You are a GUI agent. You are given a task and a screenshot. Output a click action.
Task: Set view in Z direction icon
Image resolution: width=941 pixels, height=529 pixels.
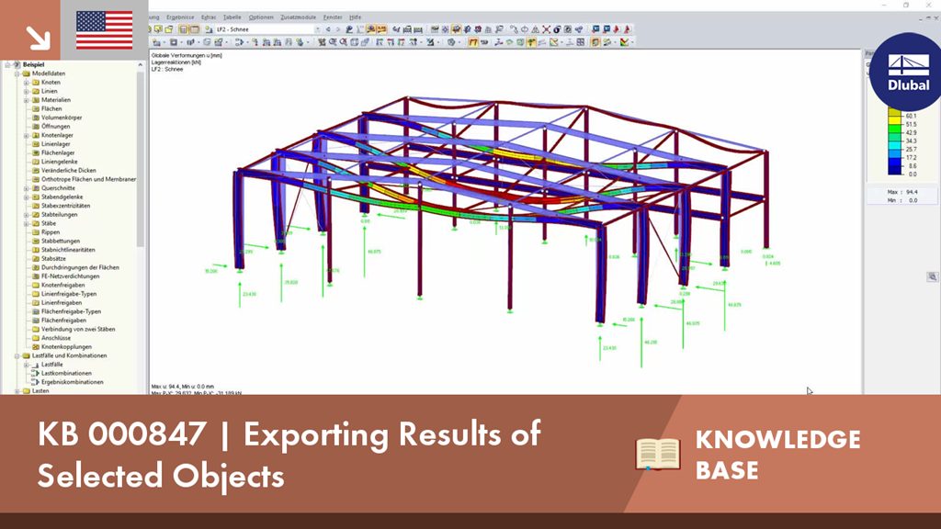coord(401,42)
